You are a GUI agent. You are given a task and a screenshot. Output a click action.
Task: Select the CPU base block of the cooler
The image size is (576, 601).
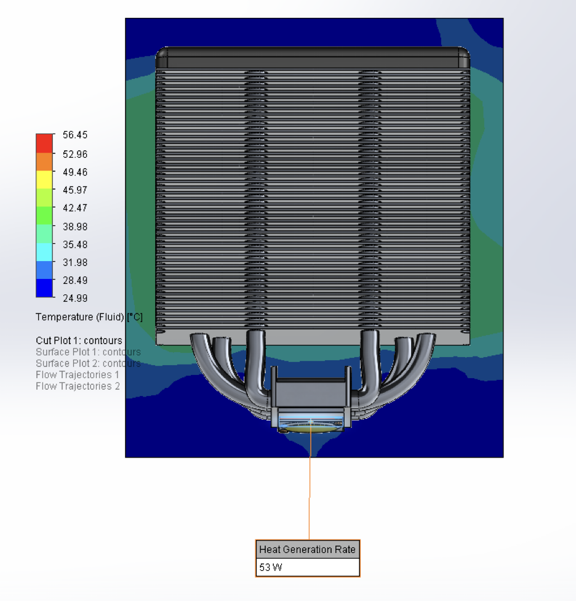click(311, 392)
